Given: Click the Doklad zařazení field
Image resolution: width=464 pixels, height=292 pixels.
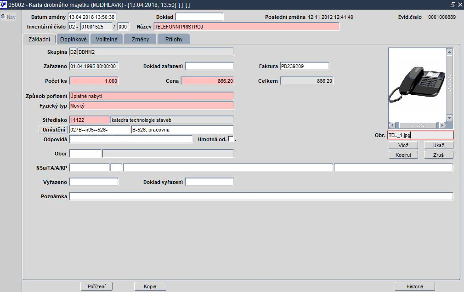Looking at the screenshot, I should coord(209,66).
